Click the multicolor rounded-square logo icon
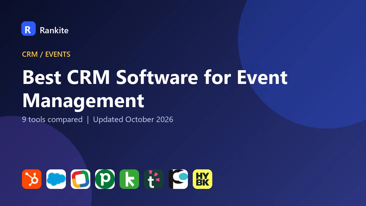Image resolution: width=366 pixels, height=206 pixels. (81, 179)
